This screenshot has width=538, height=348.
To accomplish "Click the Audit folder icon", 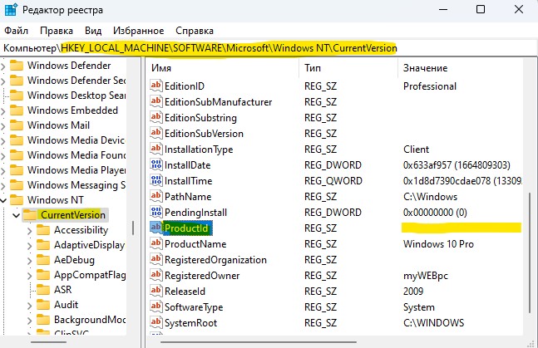I will pyautogui.click(x=43, y=305).
